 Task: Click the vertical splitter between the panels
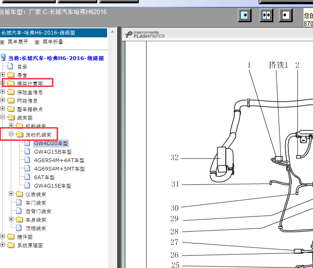click(119, 147)
